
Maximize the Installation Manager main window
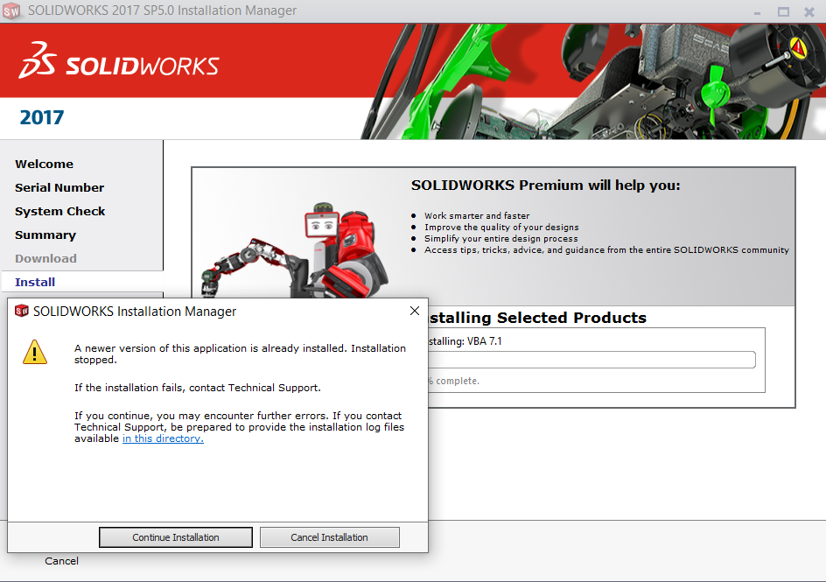tap(783, 11)
